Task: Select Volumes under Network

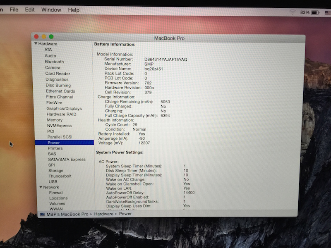Action: coord(57,203)
